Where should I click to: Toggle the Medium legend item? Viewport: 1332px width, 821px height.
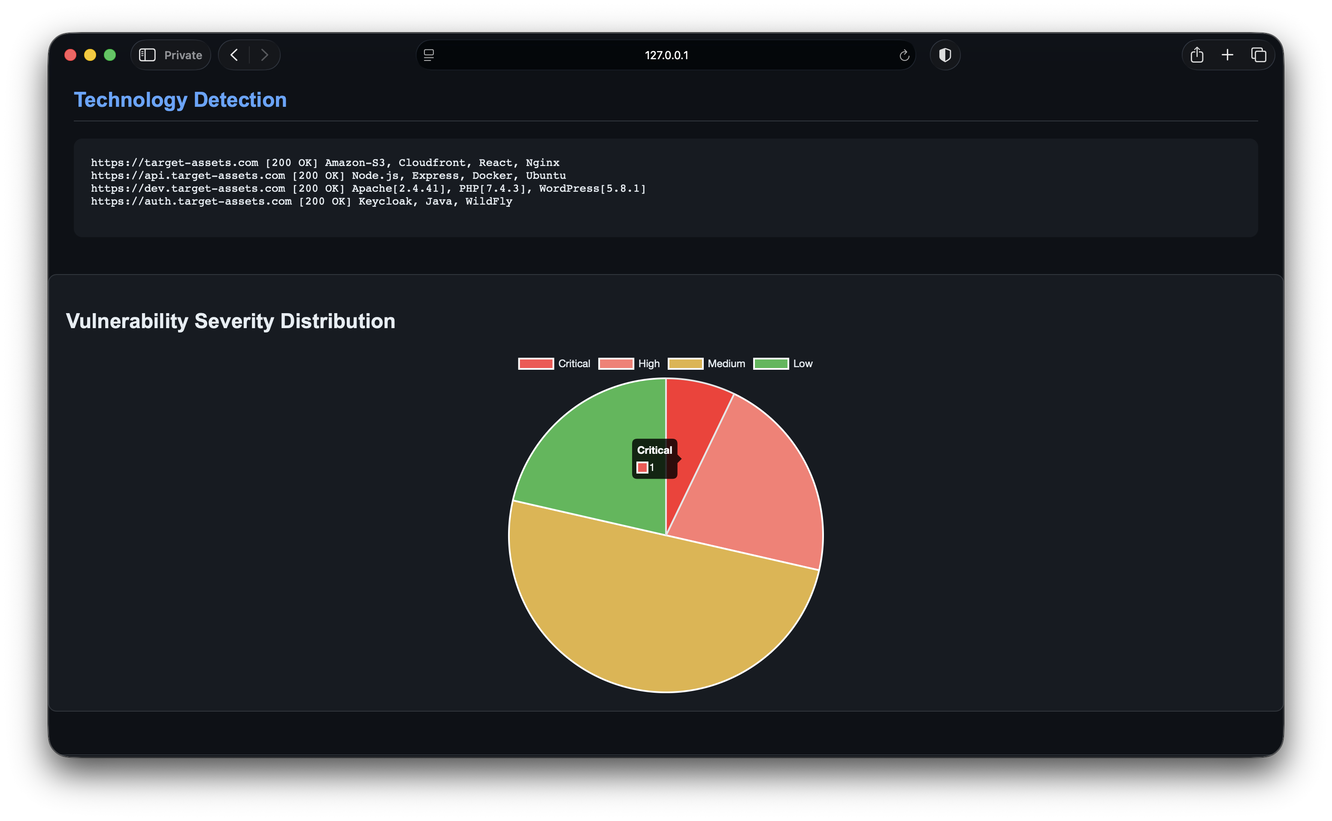[706, 364]
